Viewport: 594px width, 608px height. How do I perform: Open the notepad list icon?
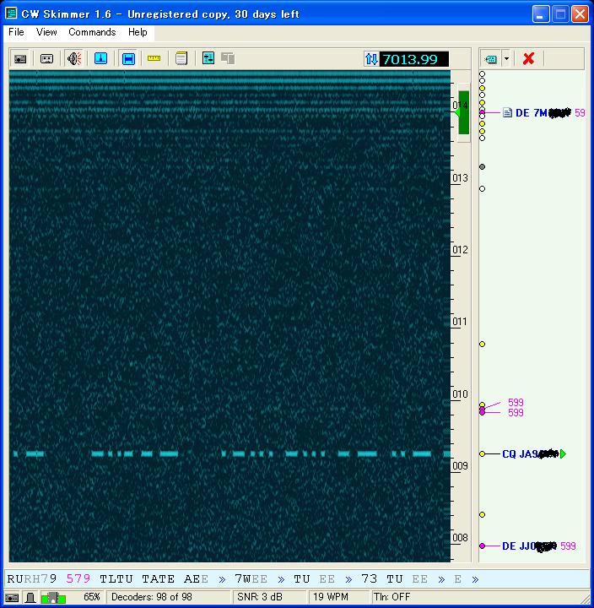coord(181,58)
